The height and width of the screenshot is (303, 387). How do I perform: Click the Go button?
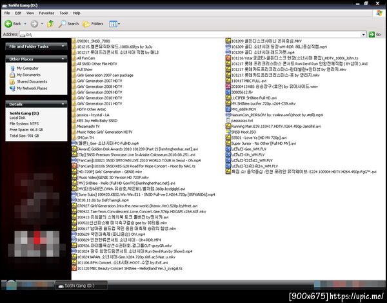pos(375,34)
